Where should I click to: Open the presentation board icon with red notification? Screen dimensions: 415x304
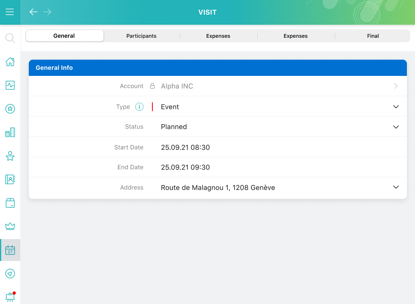10,297
